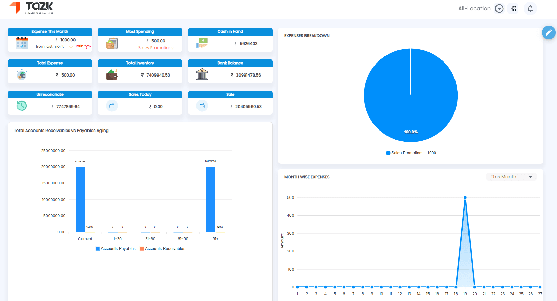Click the Sale value 20405560.53
Image resolution: width=557 pixels, height=301 pixels.
point(248,107)
